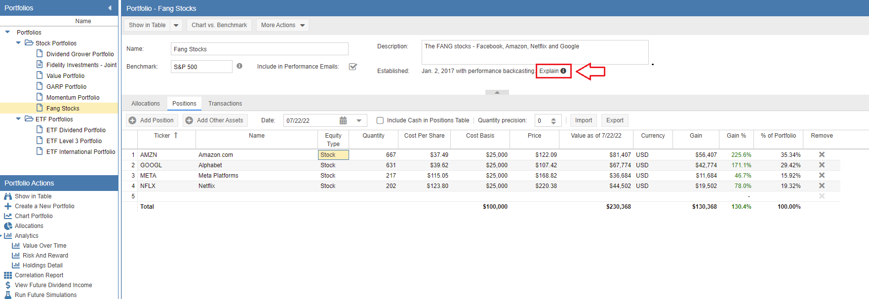Collapse the ETF Portfolios tree folder
The height and width of the screenshot is (299, 869).
click(19, 119)
